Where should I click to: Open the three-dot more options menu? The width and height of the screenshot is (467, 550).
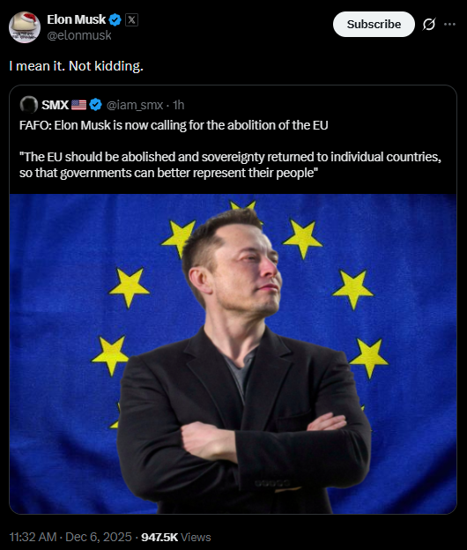tap(449, 24)
